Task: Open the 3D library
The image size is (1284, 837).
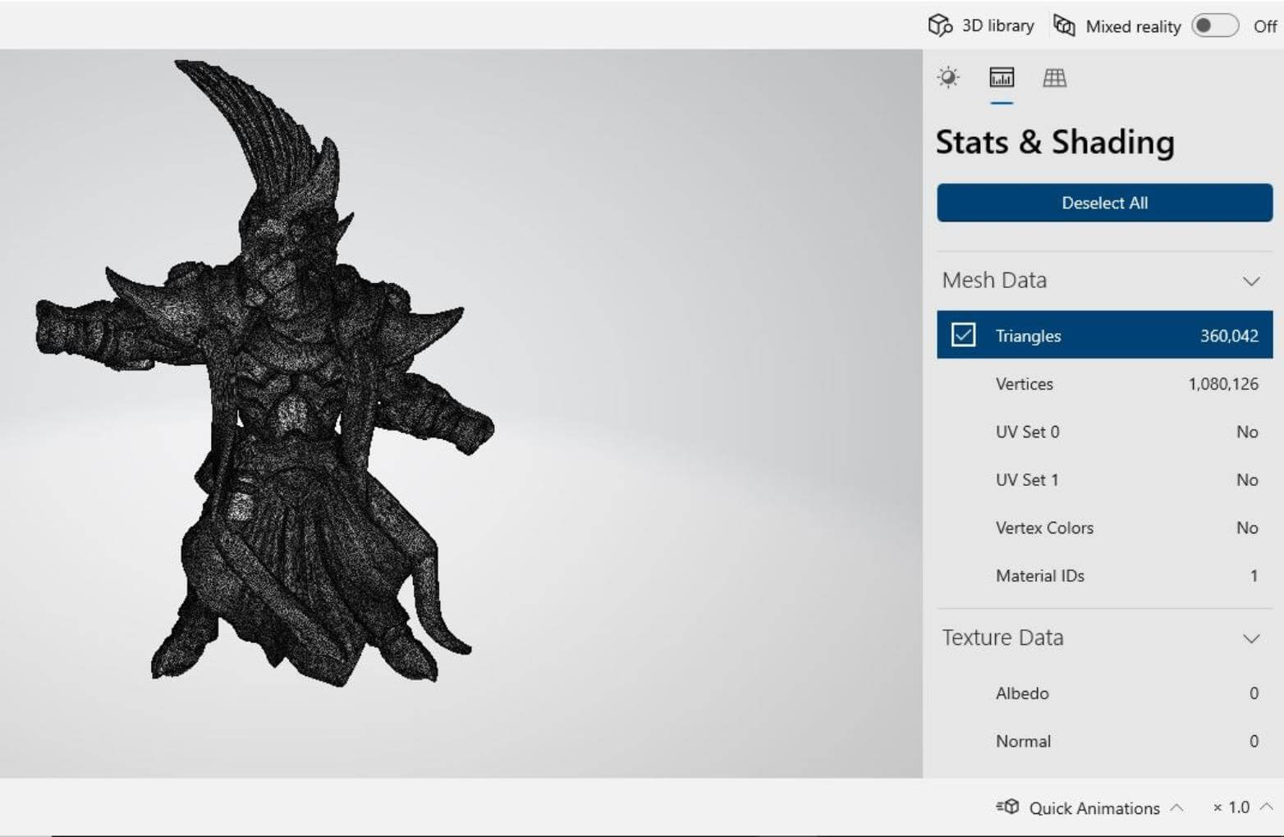Action: point(981,25)
